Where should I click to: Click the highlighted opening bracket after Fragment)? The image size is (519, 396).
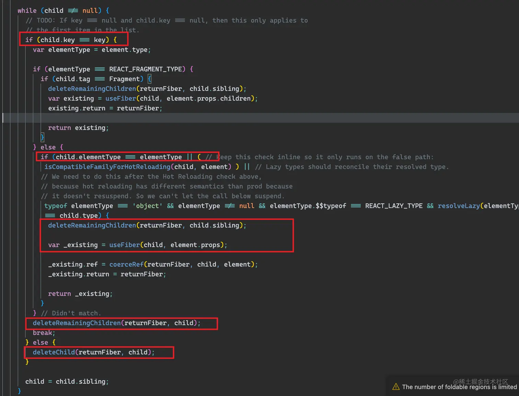tap(150, 79)
